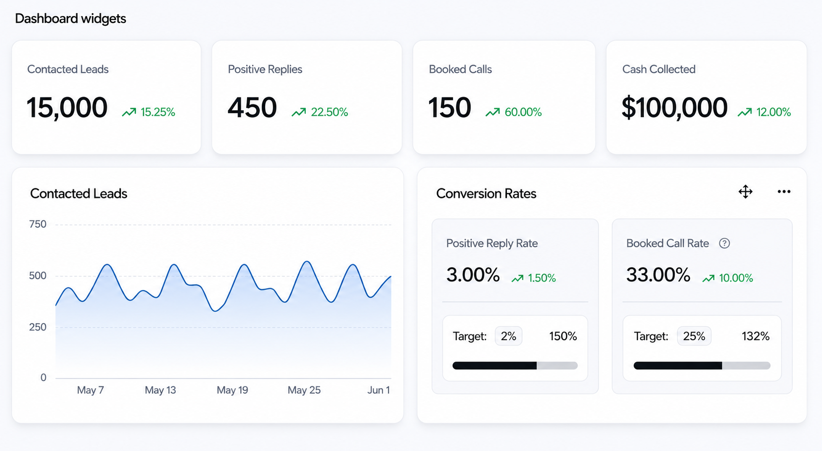Image resolution: width=822 pixels, height=451 pixels.
Task: Click the Contacted Leads chart title
Action: click(x=79, y=194)
